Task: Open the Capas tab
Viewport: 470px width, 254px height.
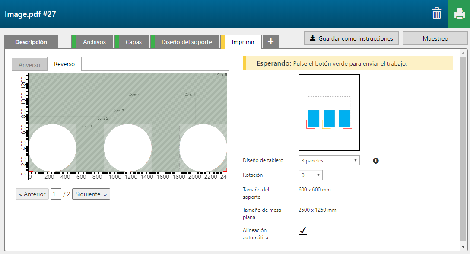Action: point(134,42)
